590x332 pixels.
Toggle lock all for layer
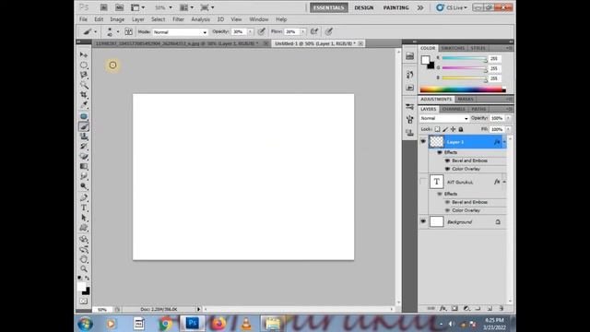461,129
